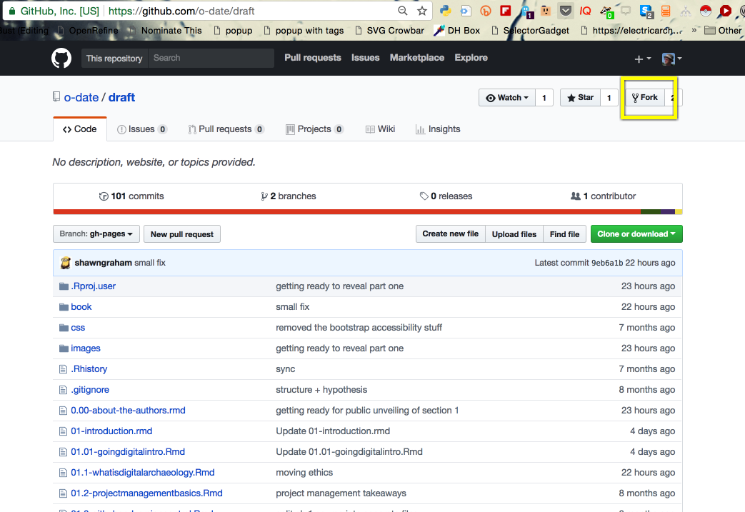Screen dimensions: 745x512
Task: Click the browser URL address field
Action: coord(249,11)
